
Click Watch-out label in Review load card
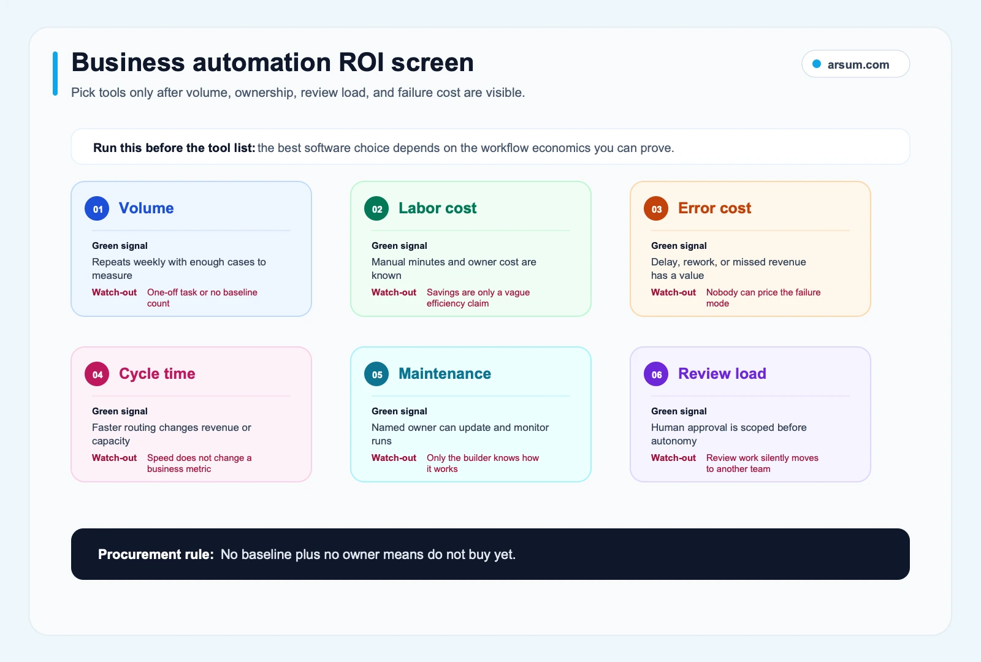pyautogui.click(x=673, y=458)
